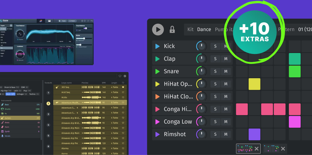Preview the HiHat Closed sound, orange triangle
This screenshot has width=312, height=155.
[157, 97]
